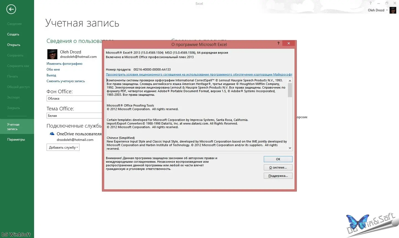Click the Oleh Drozd profile photo
This screenshot has width=399, height=238.
[x=52, y=54]
